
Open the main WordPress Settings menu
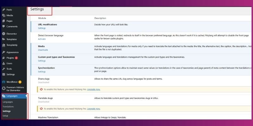[x=10, y=74]
